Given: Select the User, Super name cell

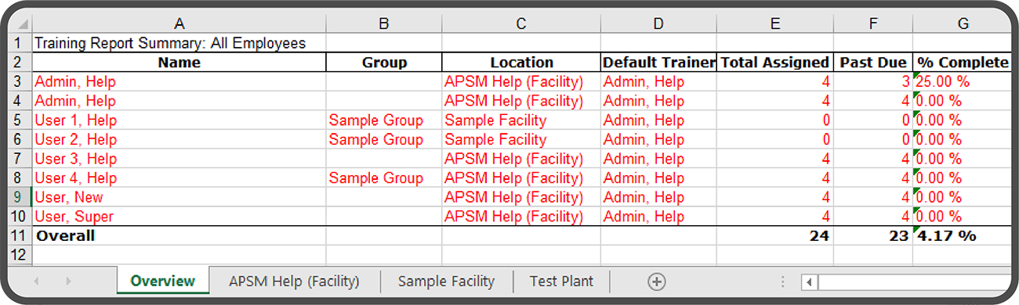Looking at the screenshot, I should (179, 217).
